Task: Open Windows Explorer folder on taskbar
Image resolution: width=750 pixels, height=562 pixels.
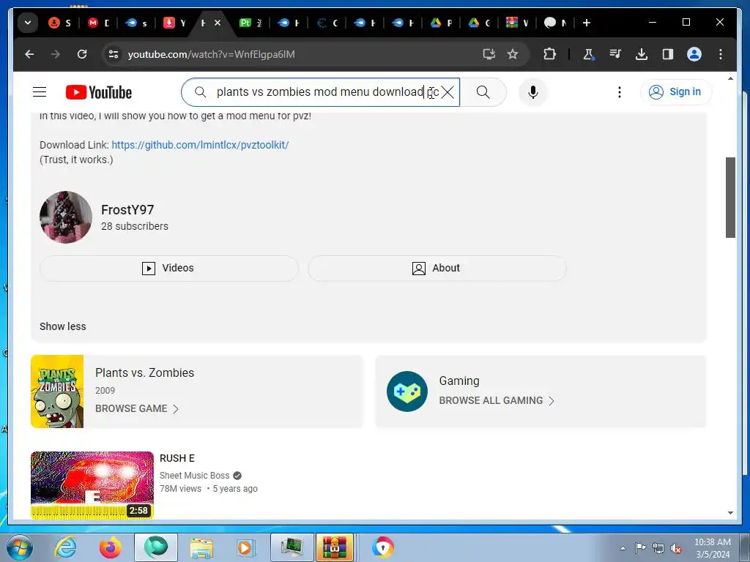Action: [x=201, y=547]
